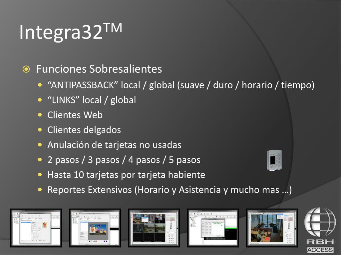The image size is (341, 255).
Task: Open the cardholder photo screenshot thumbnail
Action: pos(36,228)
